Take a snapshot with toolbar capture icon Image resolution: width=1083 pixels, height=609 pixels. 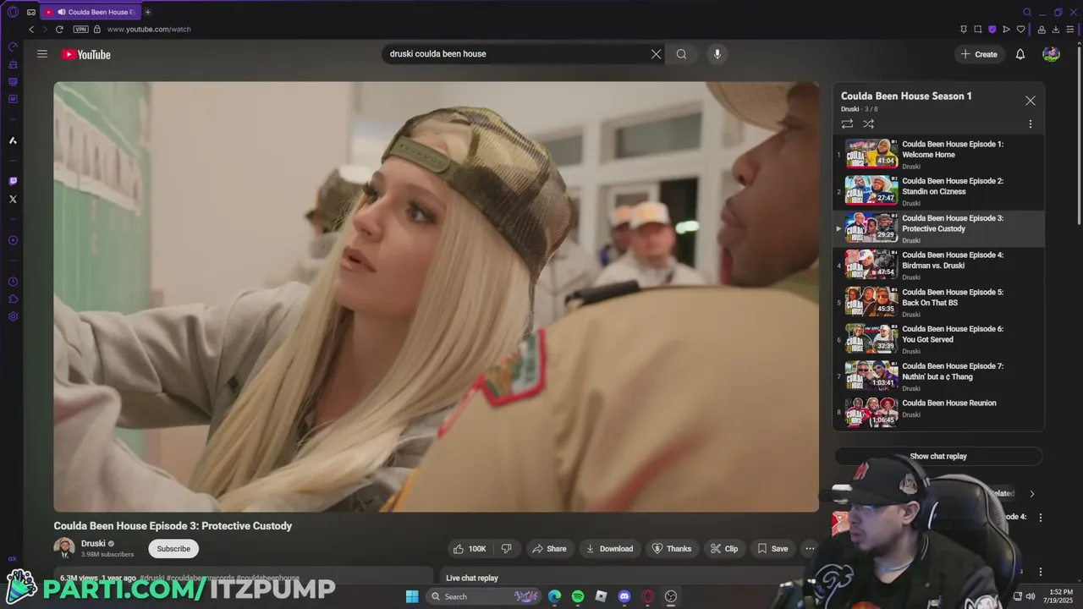pos(978,29)
